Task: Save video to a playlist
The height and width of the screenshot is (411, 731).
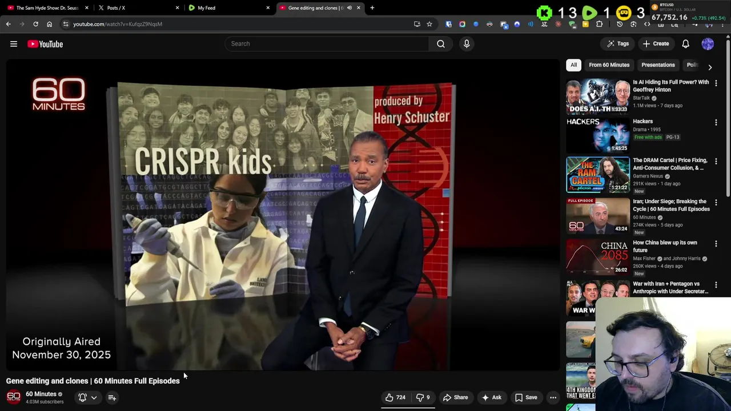Action: point(526,397)
